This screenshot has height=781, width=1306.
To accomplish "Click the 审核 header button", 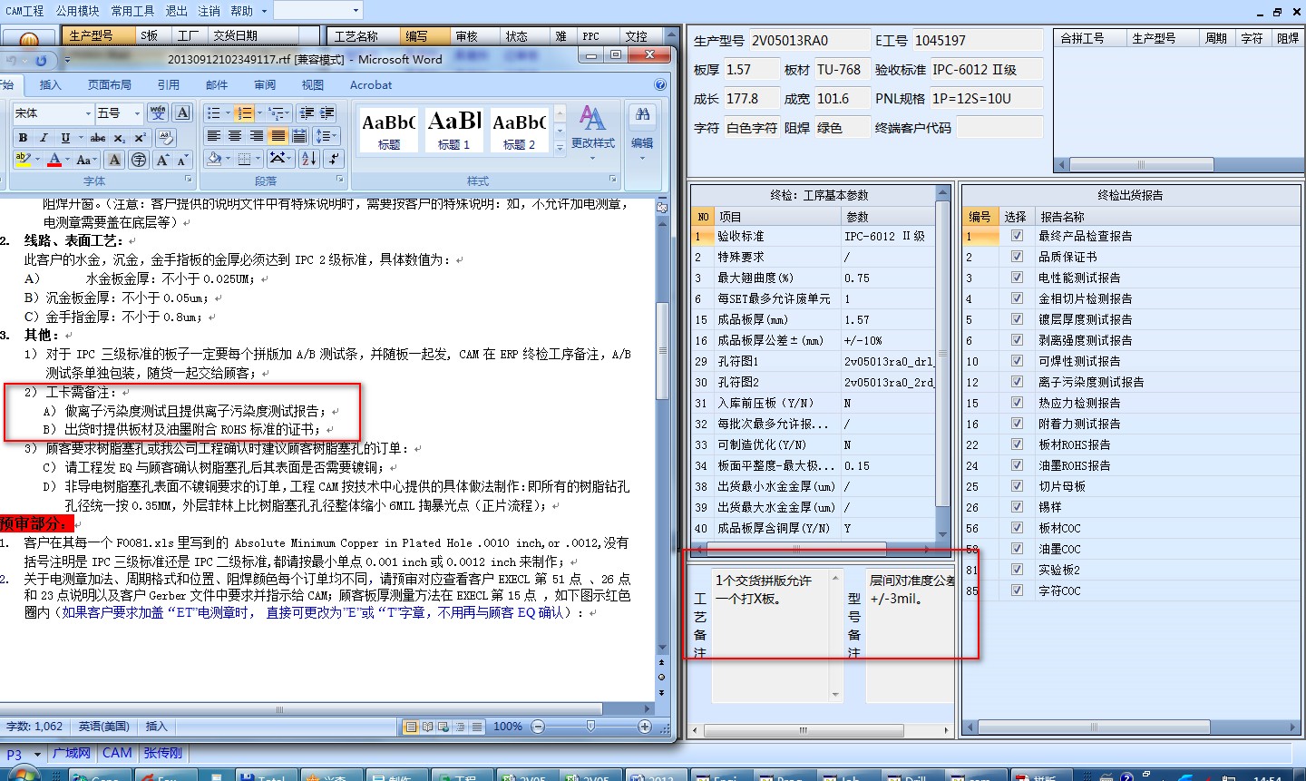I will pyautogui.click(x=467, y=35).
